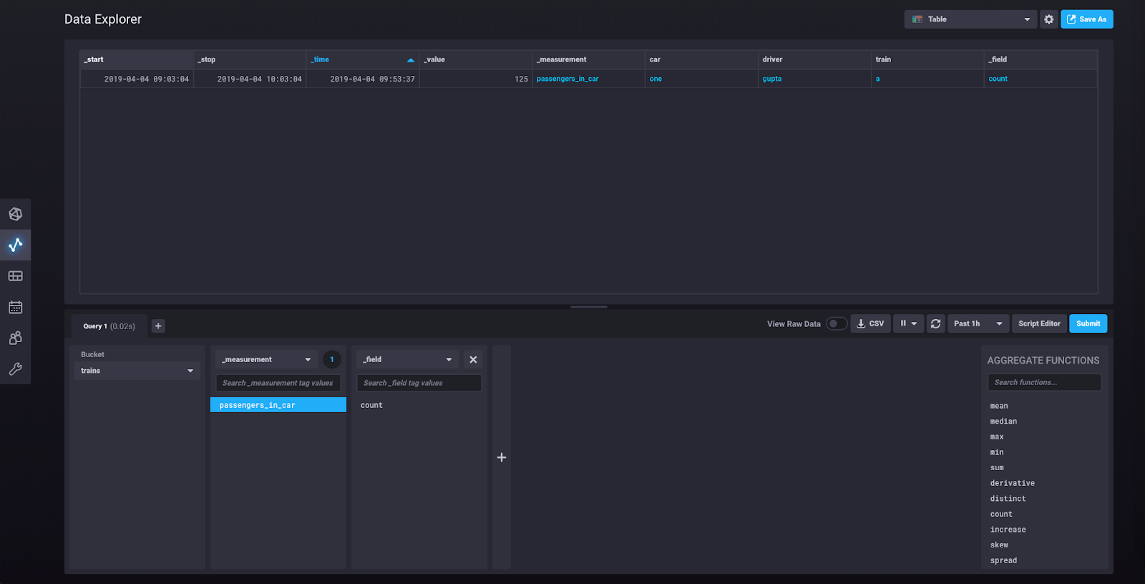Select passengers_in_car measurement value
Viewport: 1145px width, 584px height.
click(278, 405)
